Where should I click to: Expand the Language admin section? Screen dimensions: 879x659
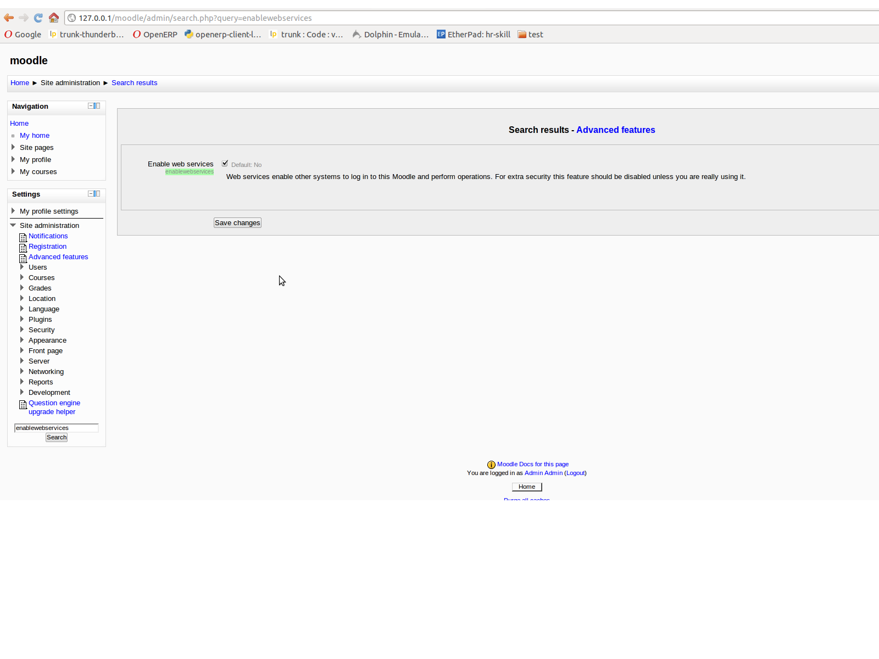(22, 309)
